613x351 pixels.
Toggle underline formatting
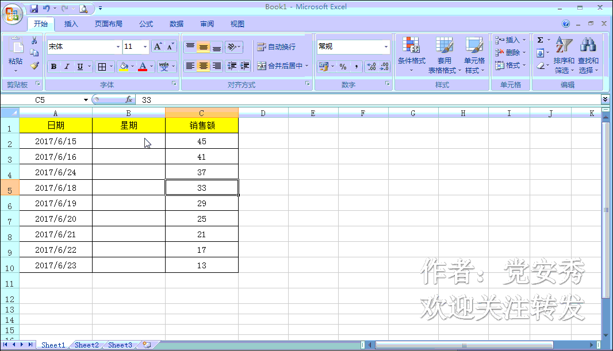point(80,67)
